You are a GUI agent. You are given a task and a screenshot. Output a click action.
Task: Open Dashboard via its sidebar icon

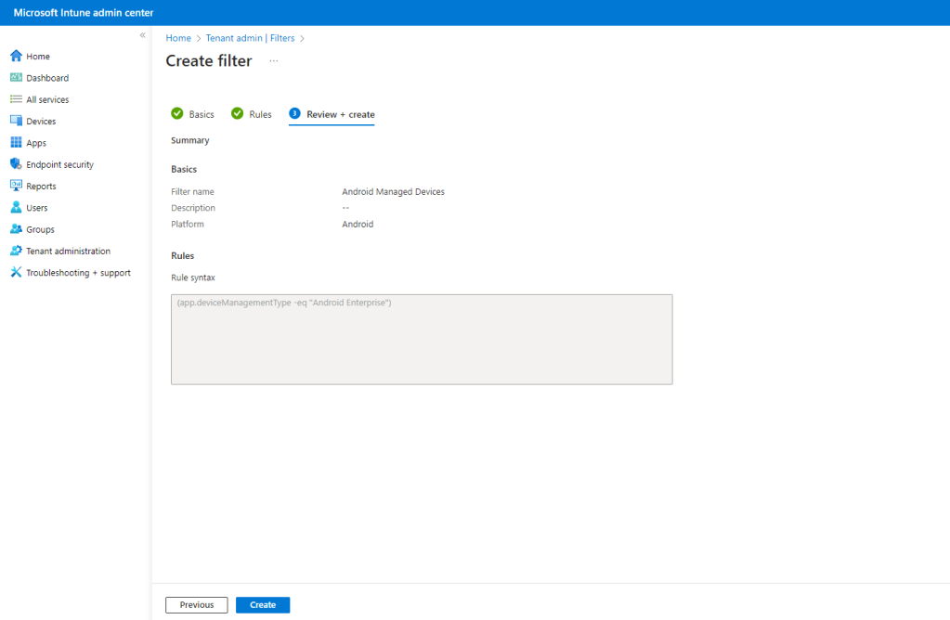(16, 78)
